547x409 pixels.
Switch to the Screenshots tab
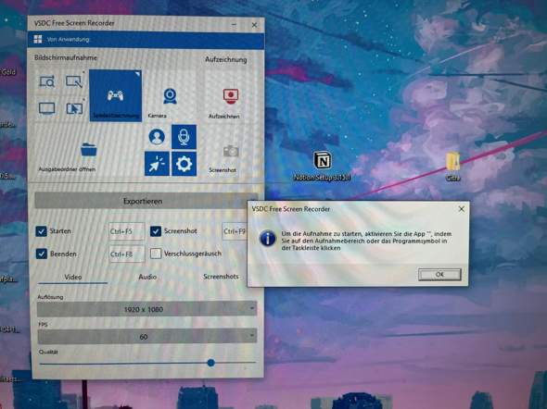click(x=221, y=277)
